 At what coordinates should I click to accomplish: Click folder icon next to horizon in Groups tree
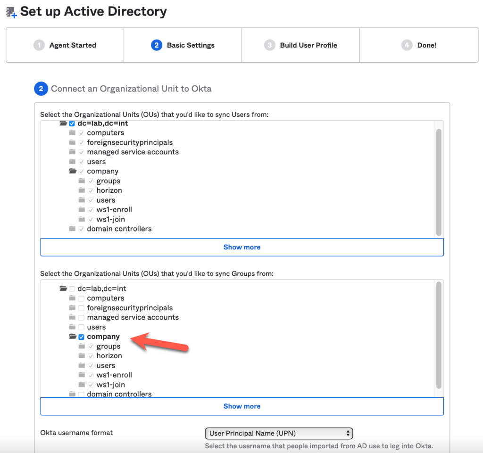coord(82,356)
